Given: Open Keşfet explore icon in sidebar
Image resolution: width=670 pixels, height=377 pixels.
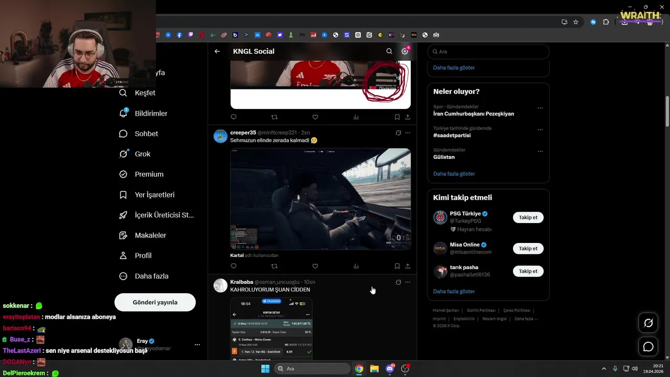Looking at the screenshot, I should pyautogui.click(x=123, y=93).
